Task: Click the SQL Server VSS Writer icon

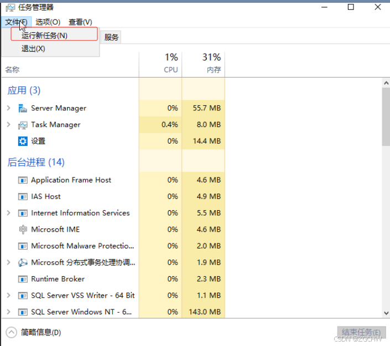Action: [x=23, y=296]
